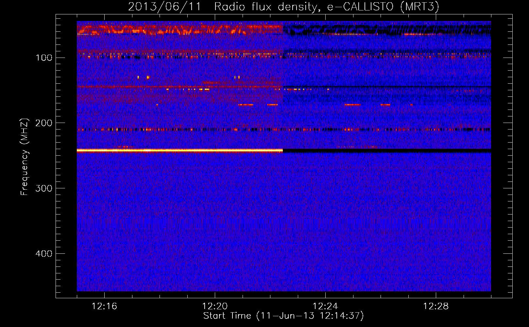The width and height of the screenshot is (529, 327).
Task: Click the '200' frequency tick label
Action: click(x=44, y=123)
